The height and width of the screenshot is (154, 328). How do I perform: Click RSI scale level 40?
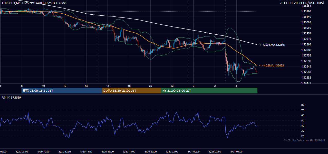pos(303,126)
